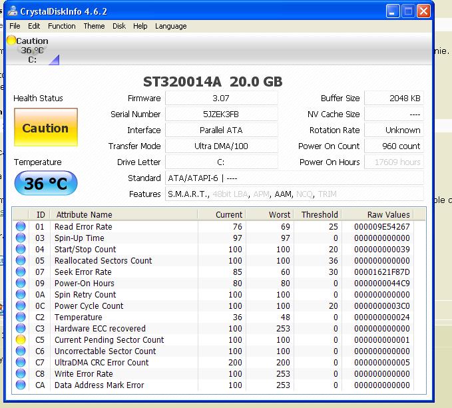Click the Attribute Name column header

[x=124, y=214]
